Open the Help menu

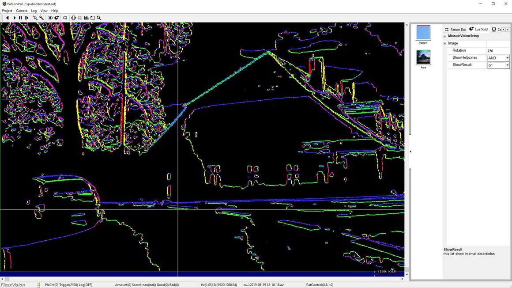tap(55, 11)
